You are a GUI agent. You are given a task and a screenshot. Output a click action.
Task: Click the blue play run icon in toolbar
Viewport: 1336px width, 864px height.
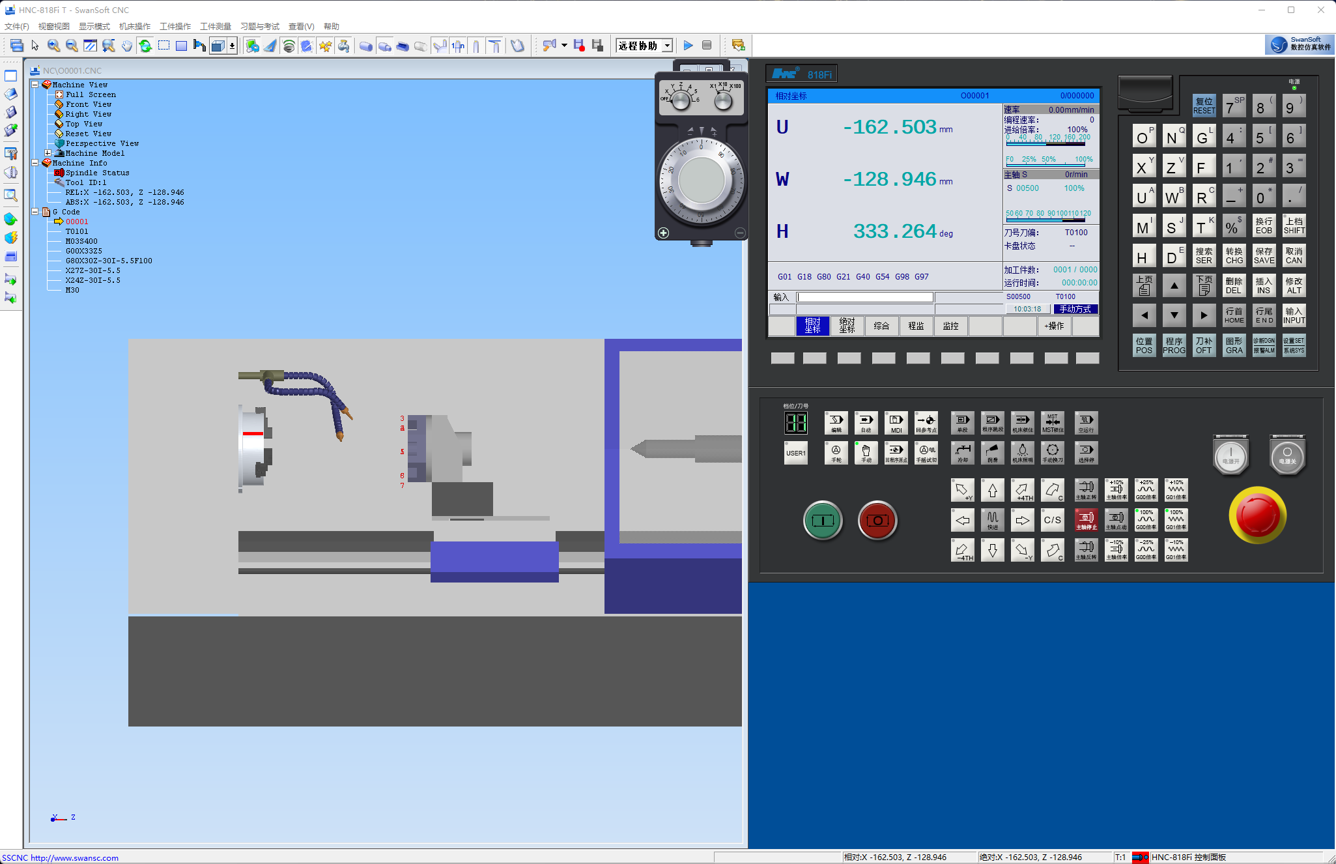(688, 46)
